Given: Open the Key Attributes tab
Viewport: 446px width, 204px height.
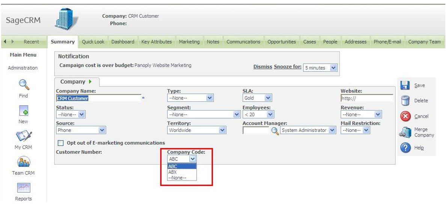Looking at the screenshot, I should (157, 42).
